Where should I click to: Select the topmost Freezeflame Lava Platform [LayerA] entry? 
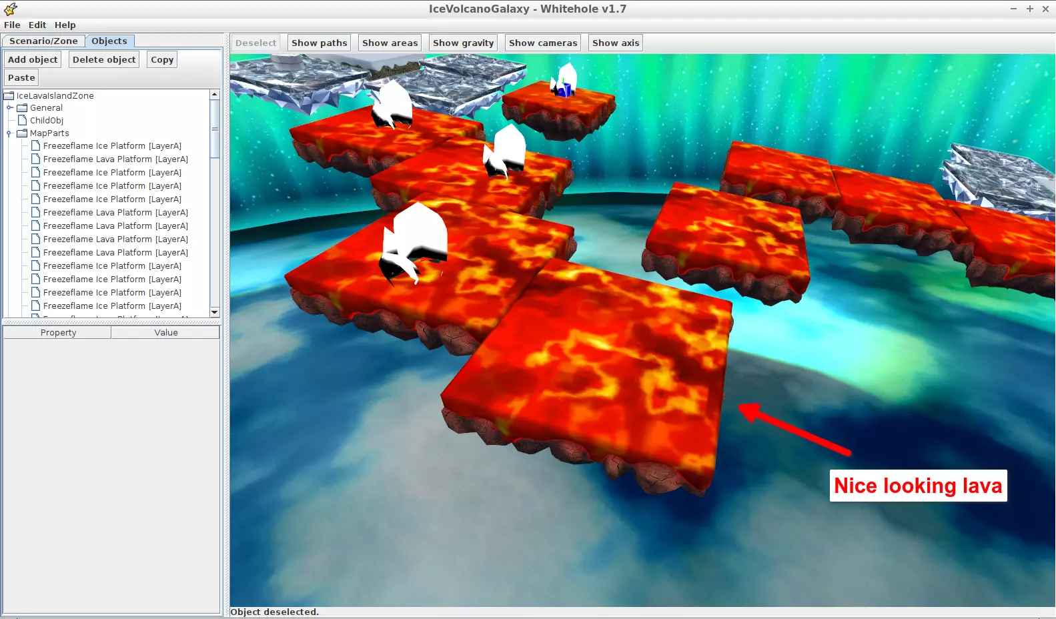click(115, 159)
